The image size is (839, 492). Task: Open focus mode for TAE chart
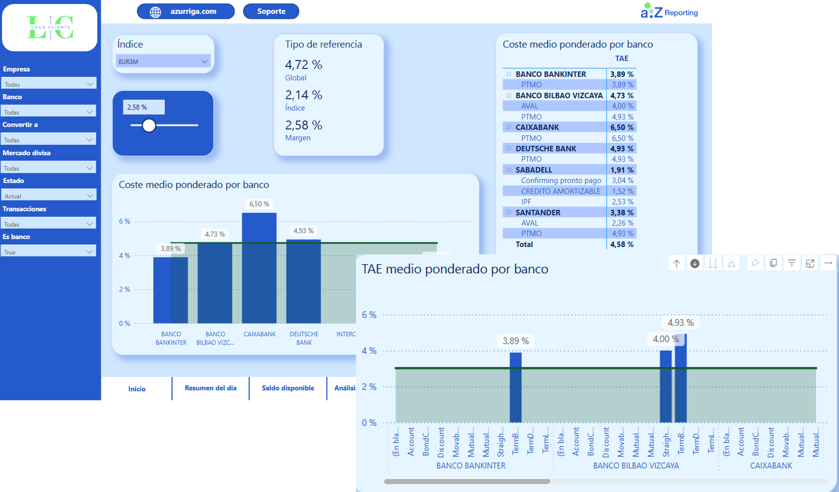coord(810,263)
